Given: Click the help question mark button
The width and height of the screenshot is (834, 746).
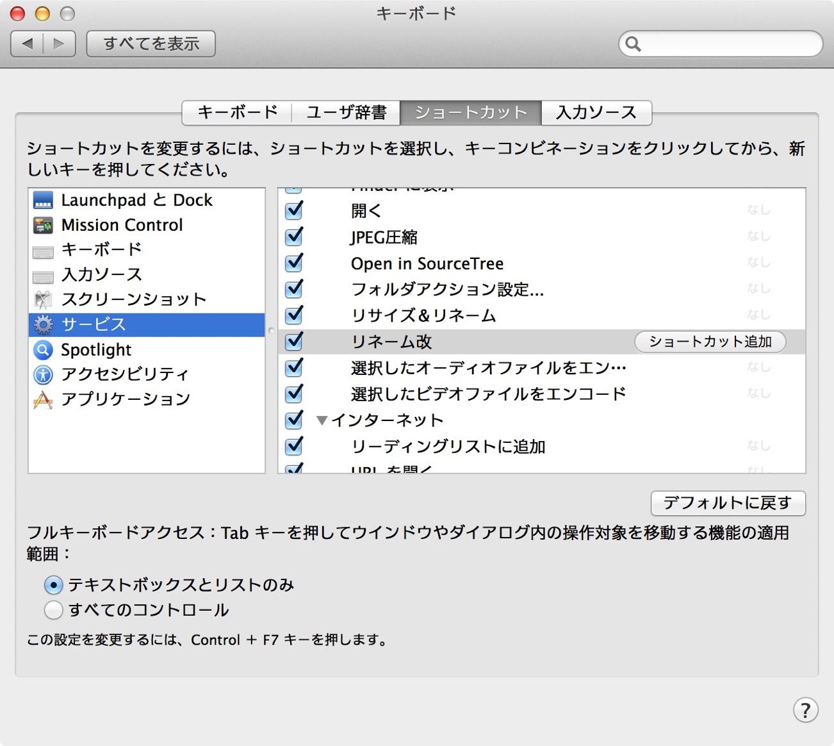Looking at the screenshot, I should [805, 709].
